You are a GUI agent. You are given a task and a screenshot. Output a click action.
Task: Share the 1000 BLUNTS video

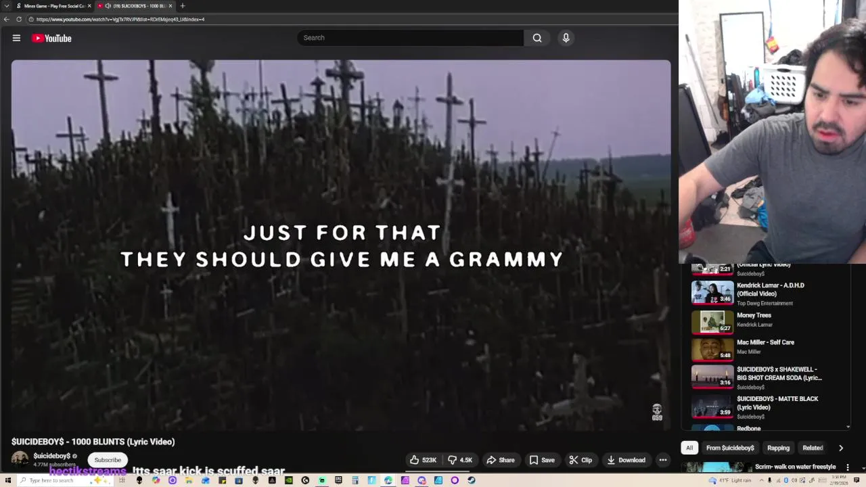[x=501, y=460]
